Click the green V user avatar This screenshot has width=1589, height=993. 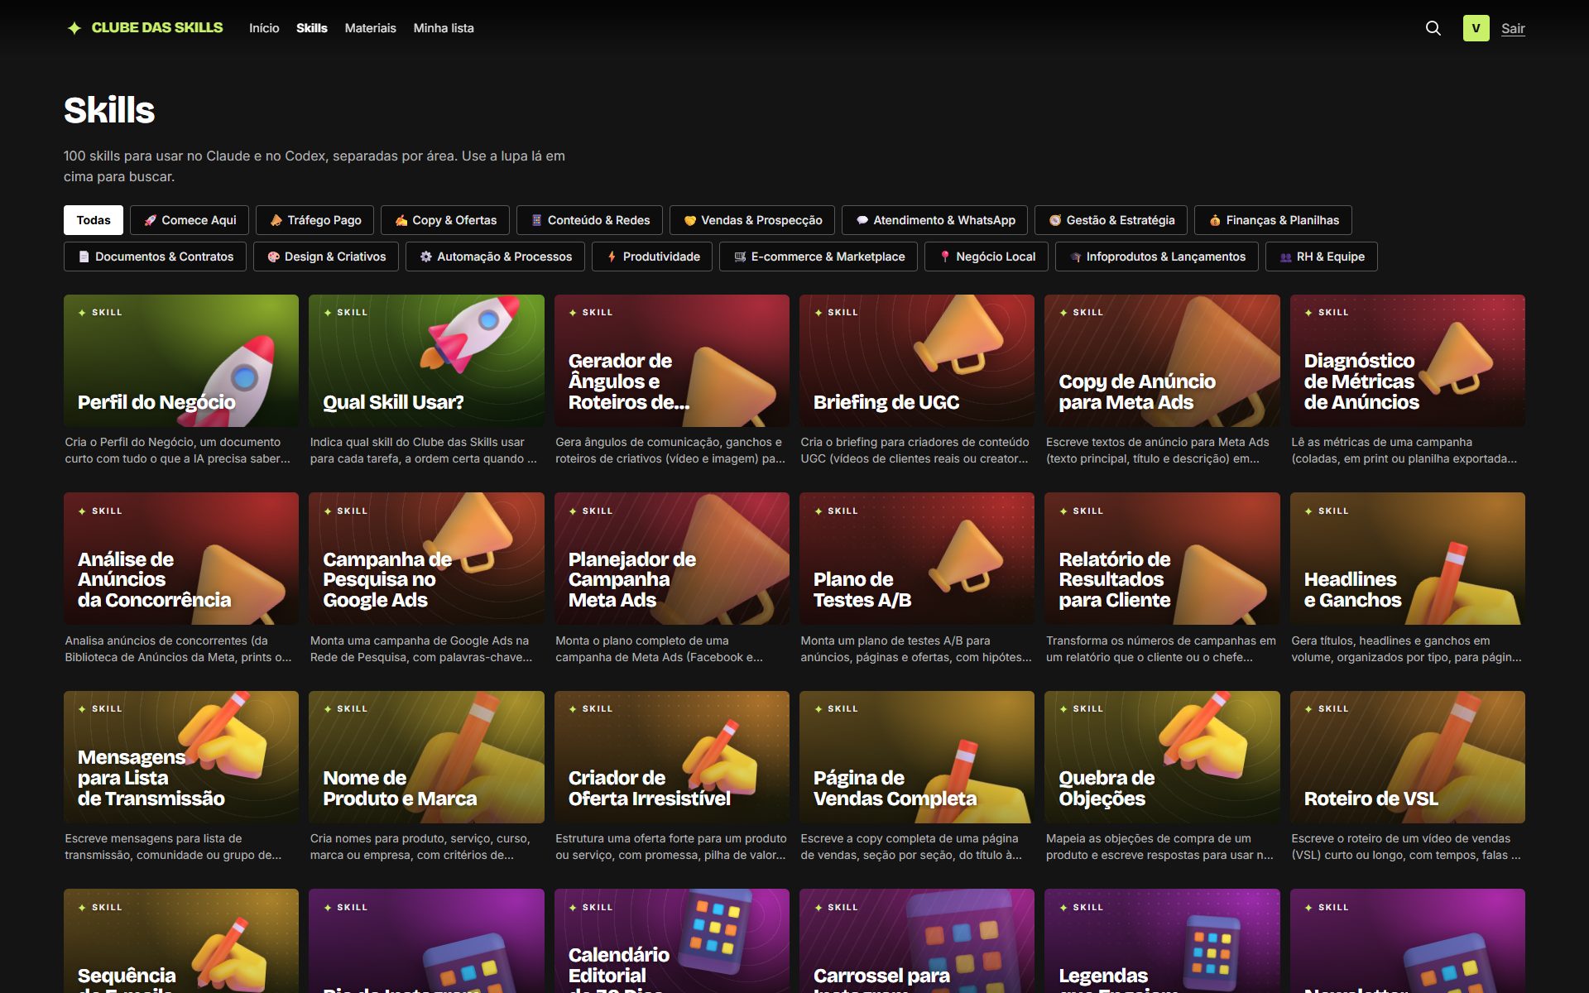[1476, 28]
